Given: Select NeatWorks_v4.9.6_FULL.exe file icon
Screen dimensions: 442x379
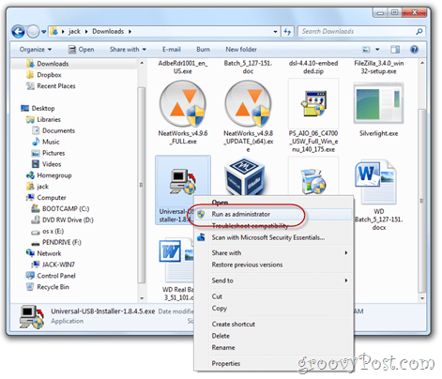Looking at the screenshot, I should pyautogui.click(x=183, y=104).
